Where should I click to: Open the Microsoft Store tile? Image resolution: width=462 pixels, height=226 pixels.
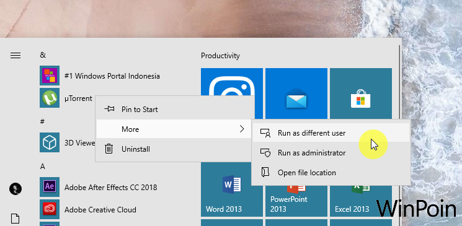(x=361, y=93)
